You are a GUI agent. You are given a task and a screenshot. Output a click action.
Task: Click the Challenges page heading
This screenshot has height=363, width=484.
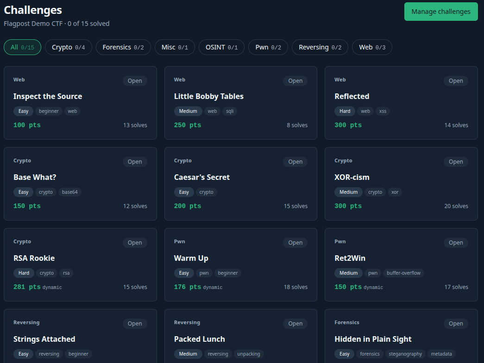coord(33,10)
